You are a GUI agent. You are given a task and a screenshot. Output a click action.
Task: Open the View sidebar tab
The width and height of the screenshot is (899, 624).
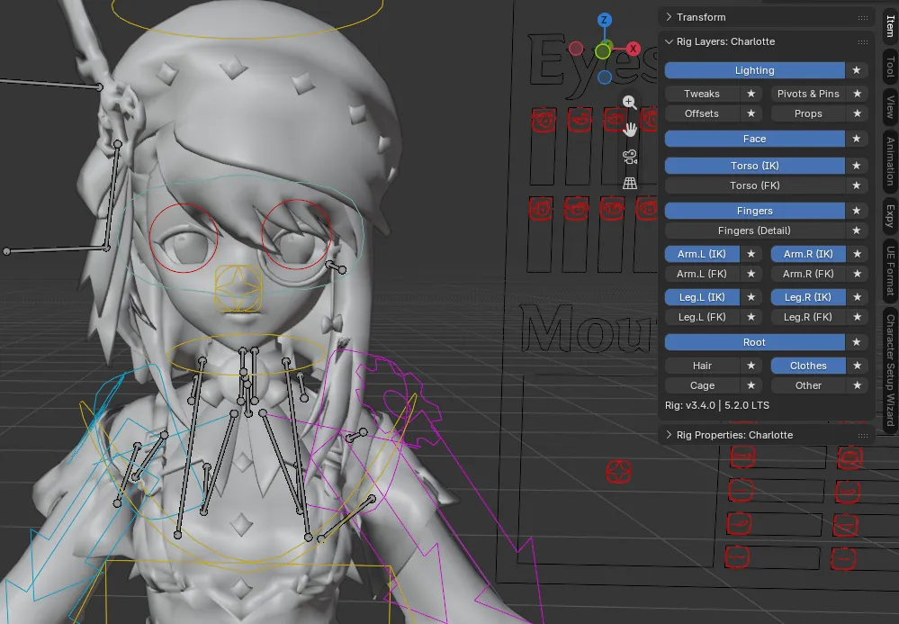pyautogui.click(x=890, y=107)
